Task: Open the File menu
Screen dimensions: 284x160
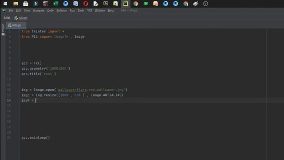Action: pos(11,11)
